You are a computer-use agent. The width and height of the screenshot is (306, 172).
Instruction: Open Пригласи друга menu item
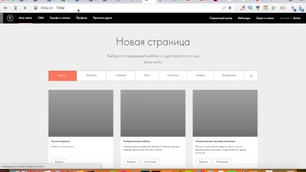102,18
